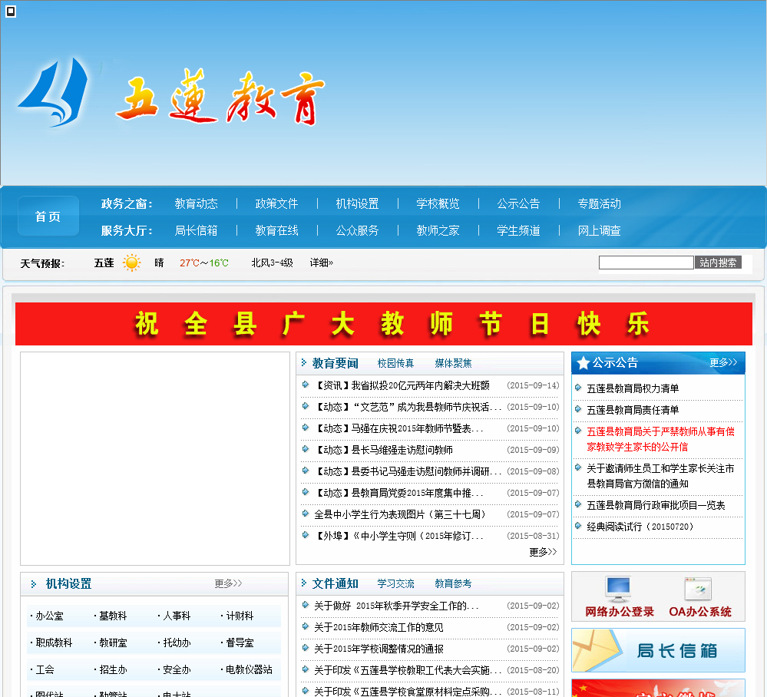Open 教育在线 navigation item
767x697 pixels.
[276, 230]
